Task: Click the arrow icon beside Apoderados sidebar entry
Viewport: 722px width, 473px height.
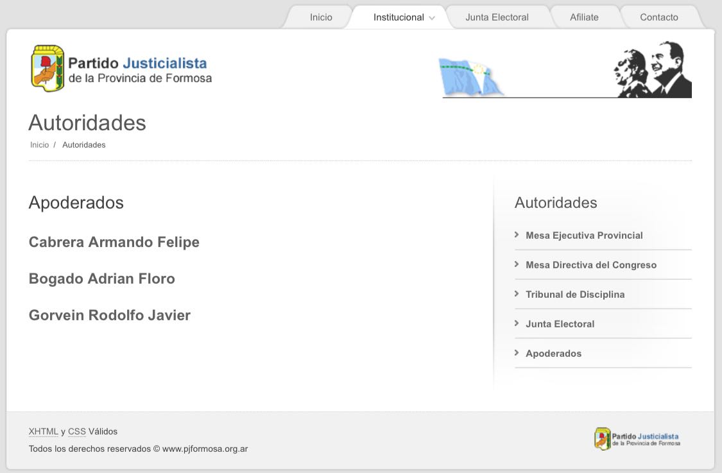Action: (x=517, y=352)
